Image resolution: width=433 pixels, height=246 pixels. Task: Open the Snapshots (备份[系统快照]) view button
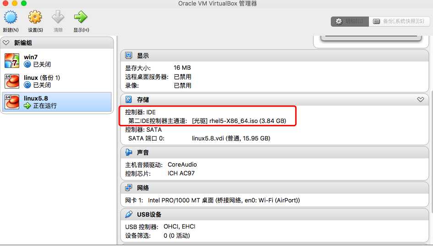[x=399, y=21]
